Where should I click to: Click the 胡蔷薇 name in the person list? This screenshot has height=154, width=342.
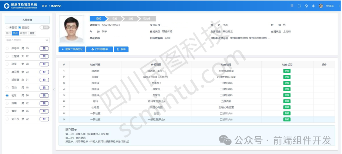(x=15, y=80)
